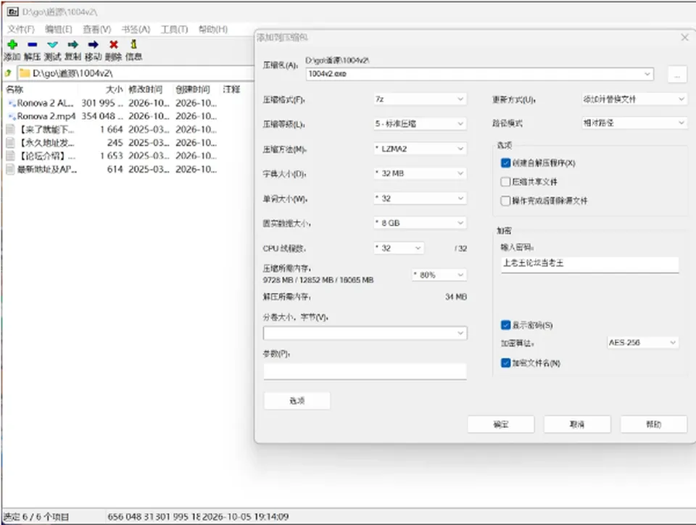Viewport: 696px width, 525px height.
Task: Open the 更新方式 dropdown
Action: click(x=634, y=99)
